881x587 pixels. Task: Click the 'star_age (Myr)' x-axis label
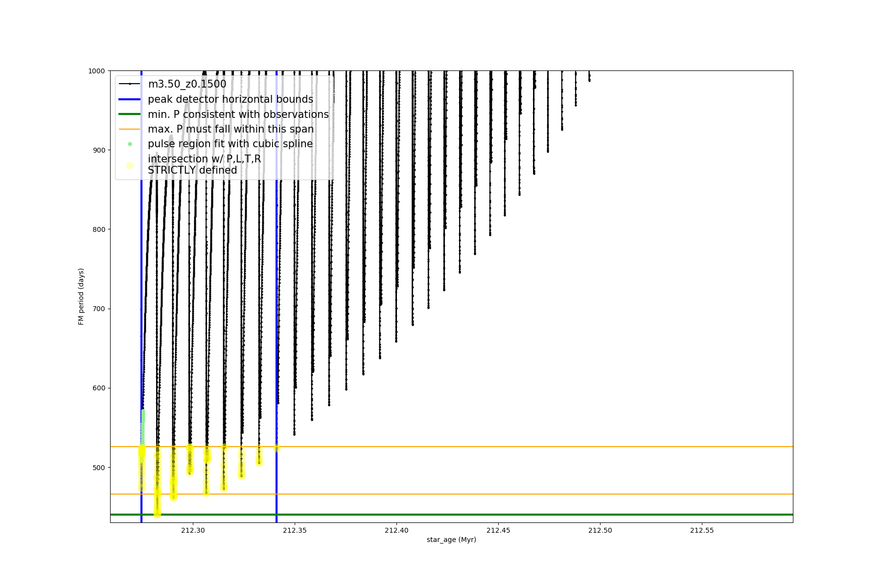click(x=451, y=540)
